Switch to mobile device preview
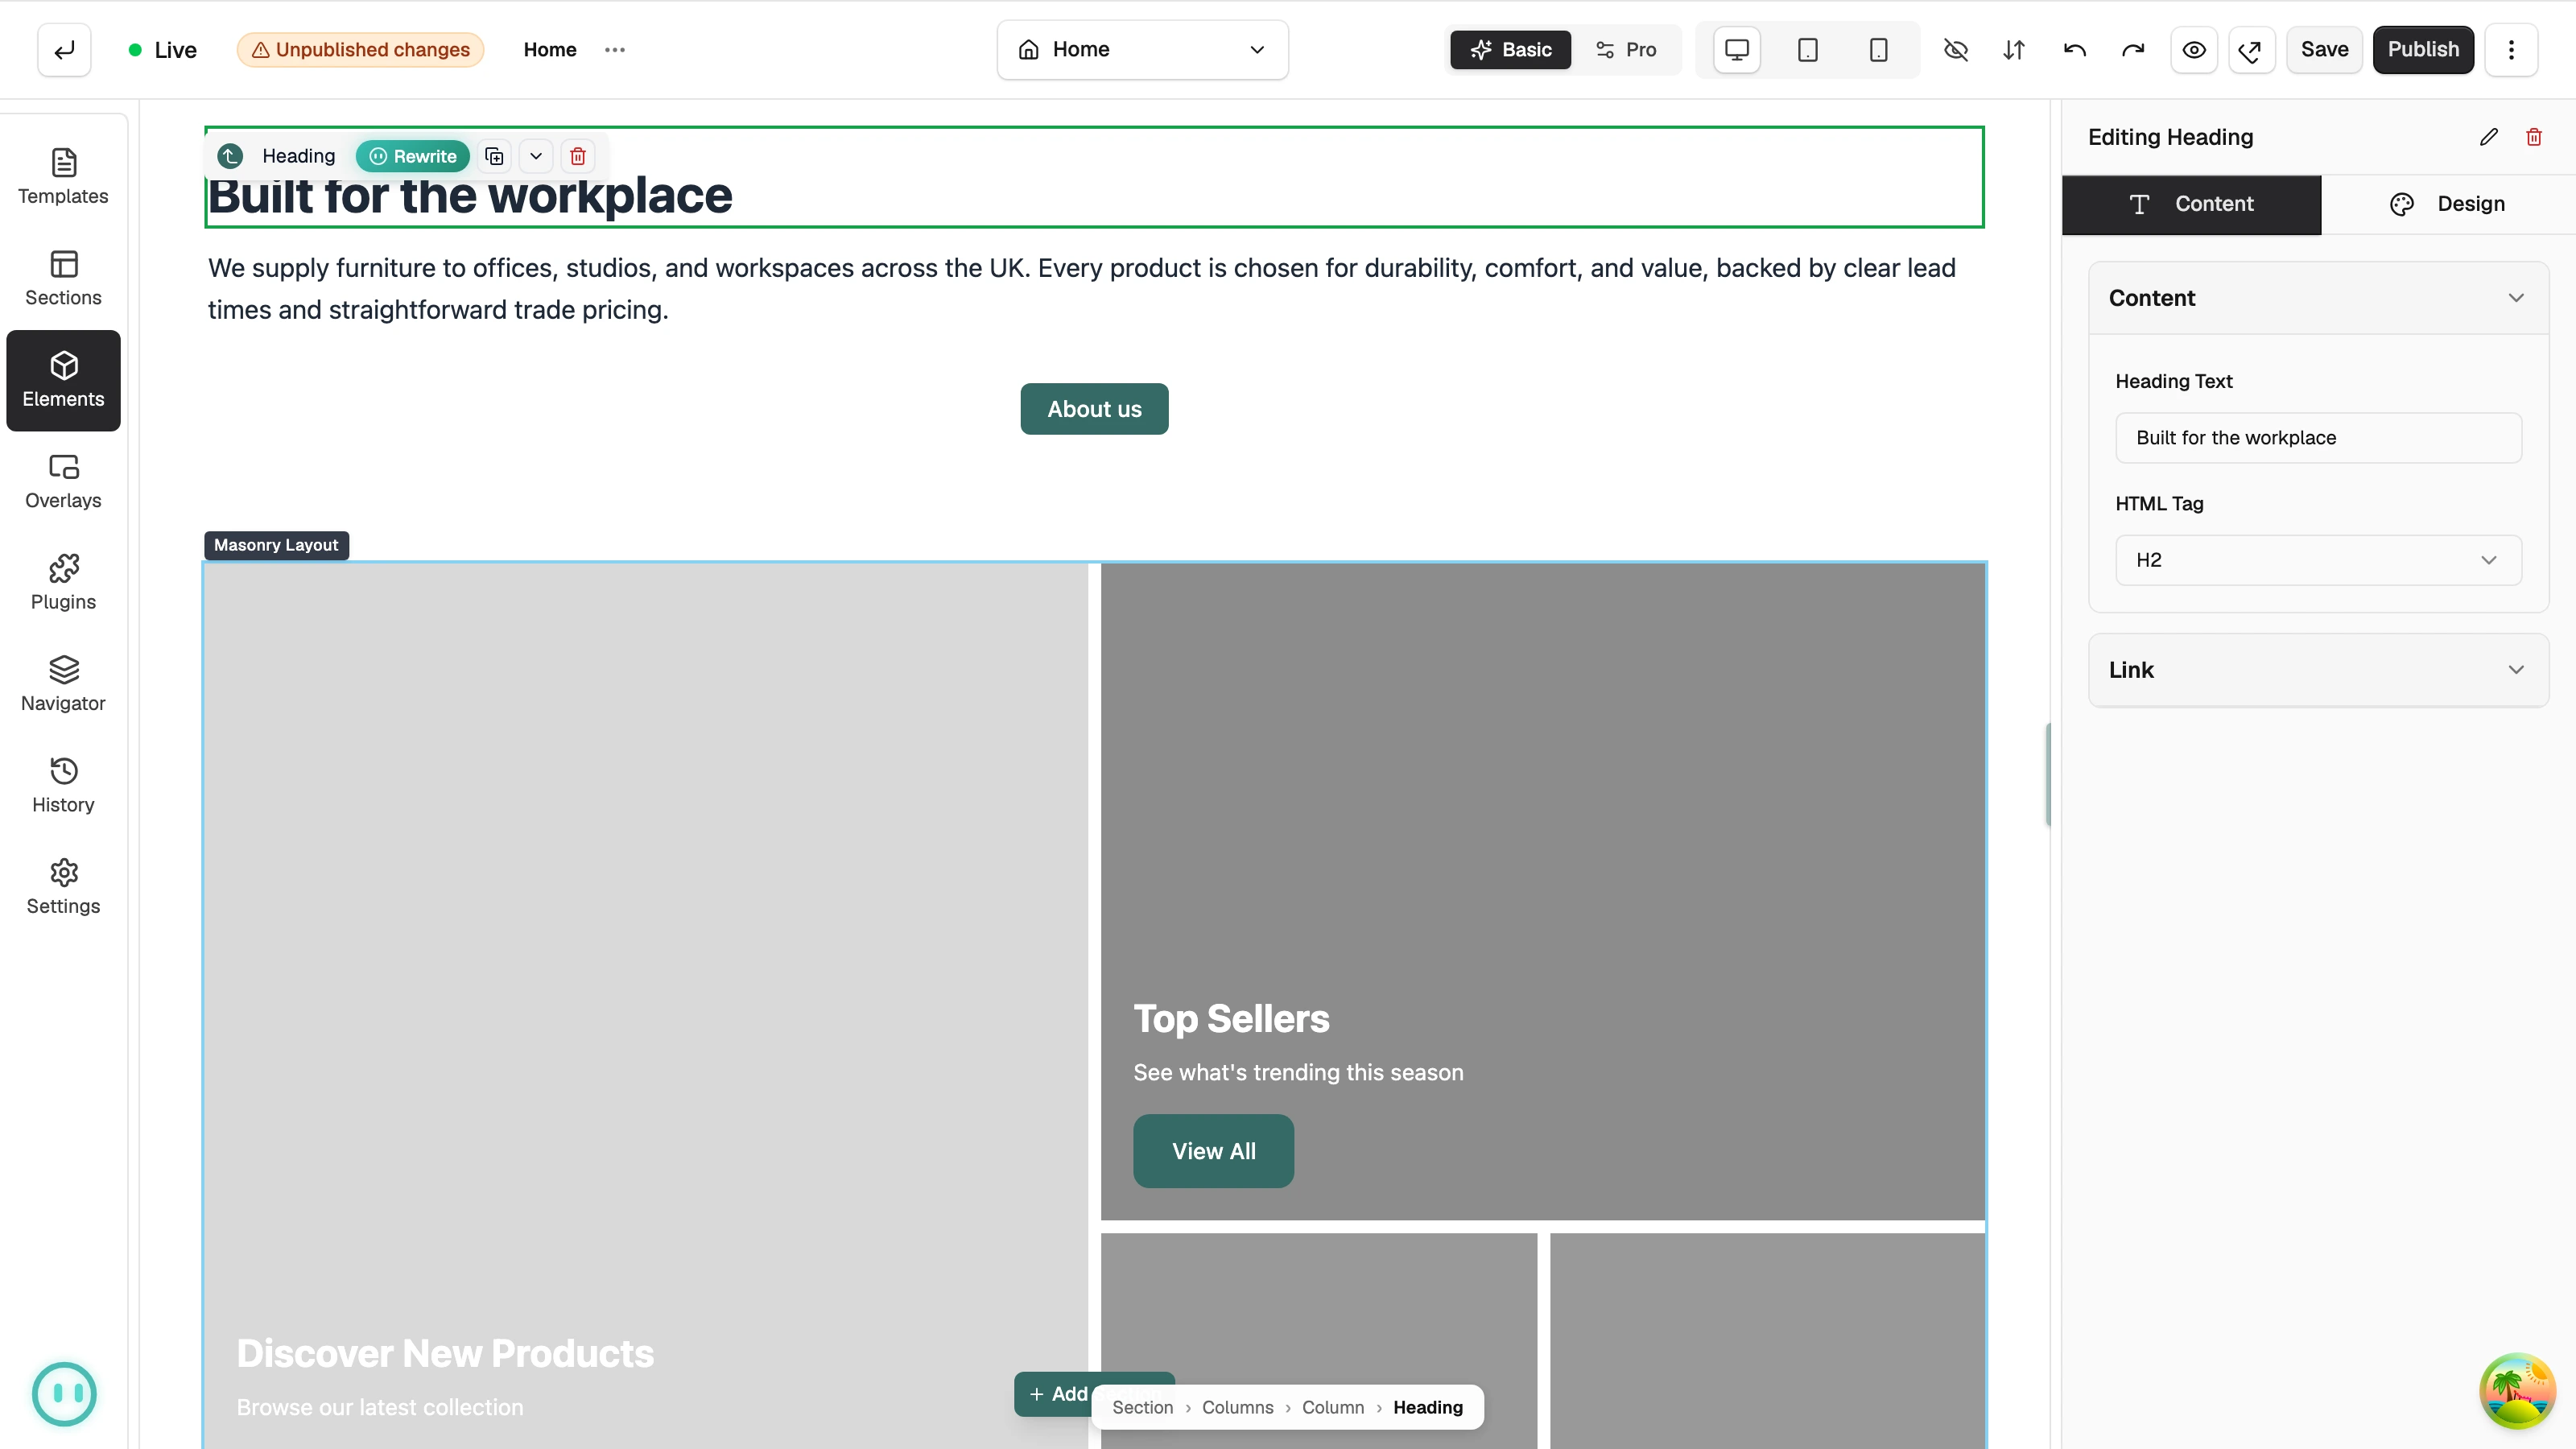 (x=1879, y=50)
